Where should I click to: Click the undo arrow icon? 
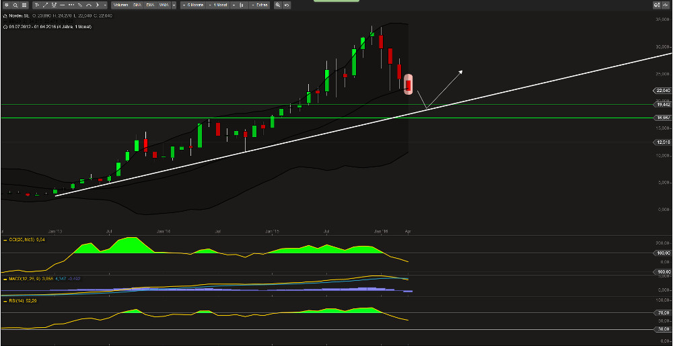click(x=287, y=5)
